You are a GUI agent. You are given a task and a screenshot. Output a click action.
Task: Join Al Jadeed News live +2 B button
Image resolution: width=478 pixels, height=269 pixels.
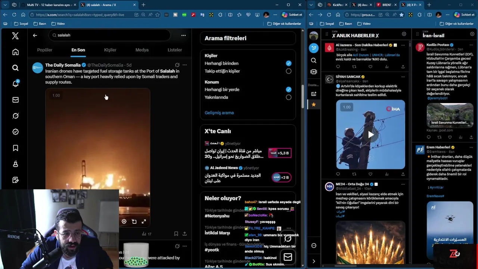point(282,177)
